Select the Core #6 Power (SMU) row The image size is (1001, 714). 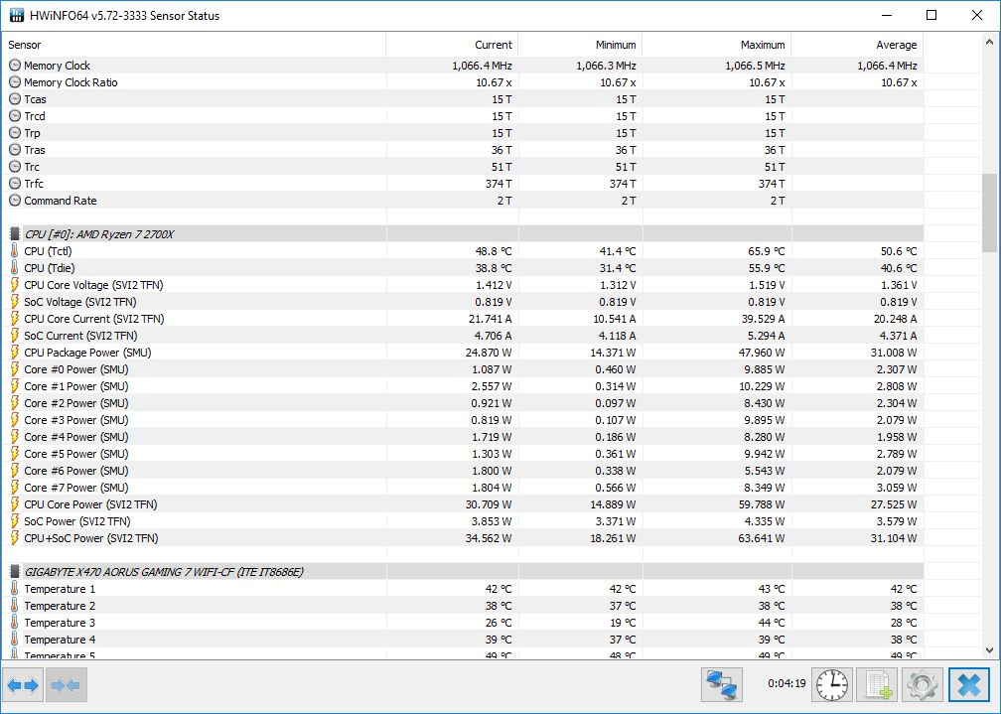pos(463,471)
